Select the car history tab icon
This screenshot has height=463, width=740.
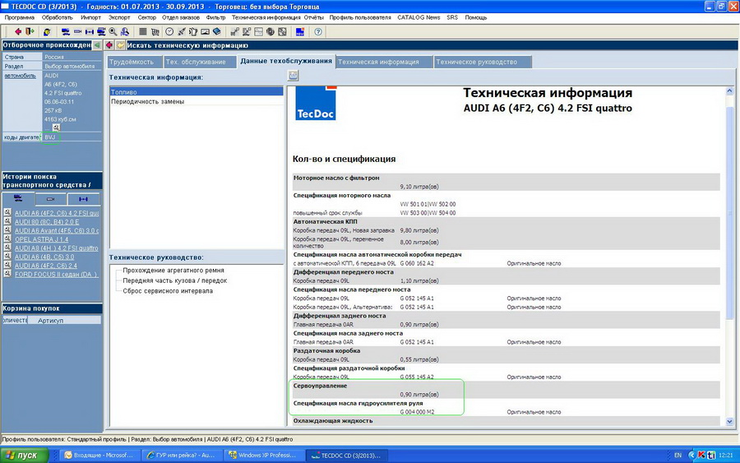[18, 199]
